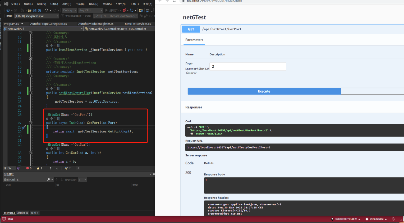Image resolution: width=404 pixels, height=223 pixels.
Task: Click the Visual Studio logo icon
Action: point(6,4)
